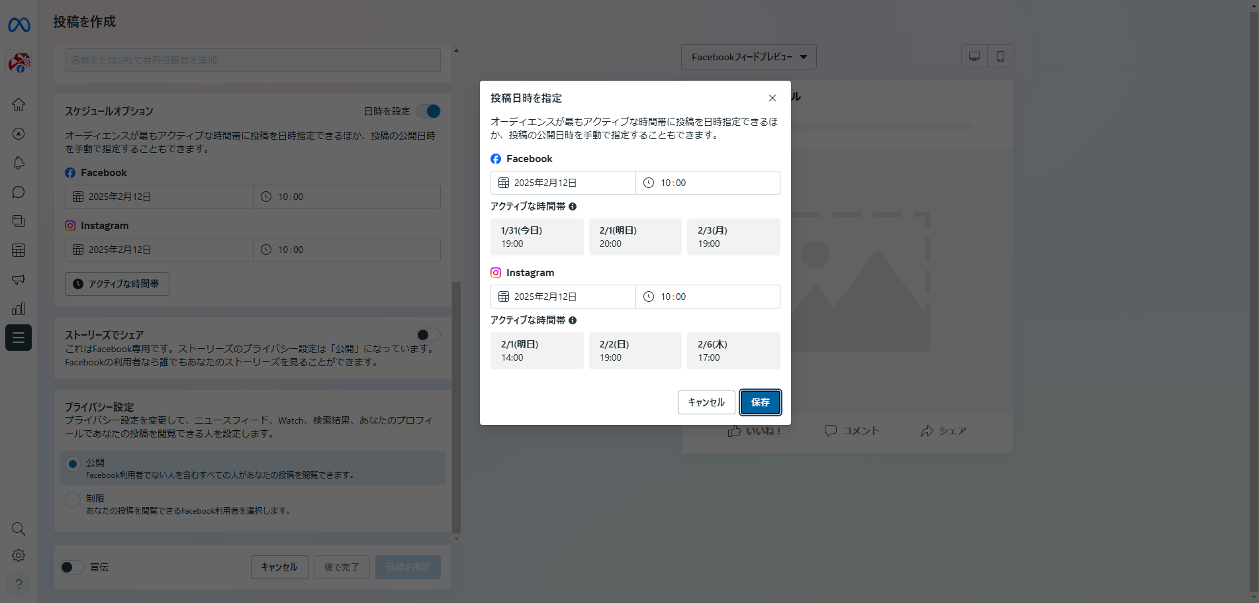Open the Ads megaphone icon

point(19,279)
